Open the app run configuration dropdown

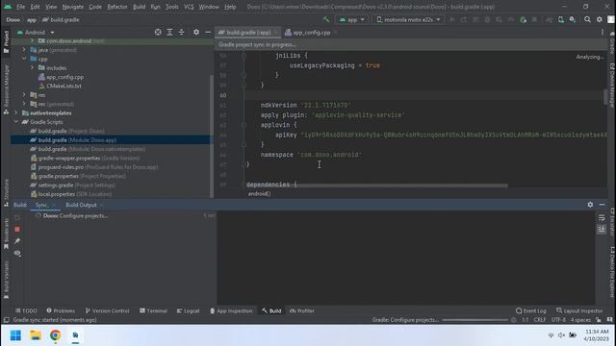352,19
